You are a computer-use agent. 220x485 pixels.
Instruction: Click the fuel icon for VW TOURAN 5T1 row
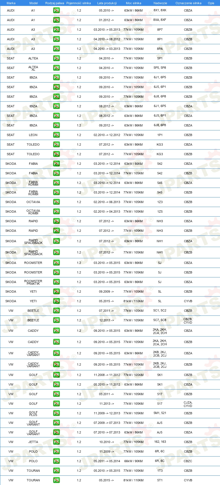[56, 480]
